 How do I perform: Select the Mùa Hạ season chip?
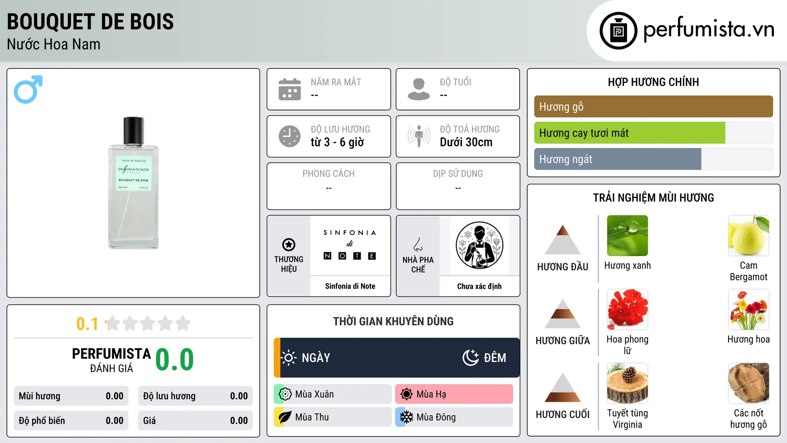454,394
